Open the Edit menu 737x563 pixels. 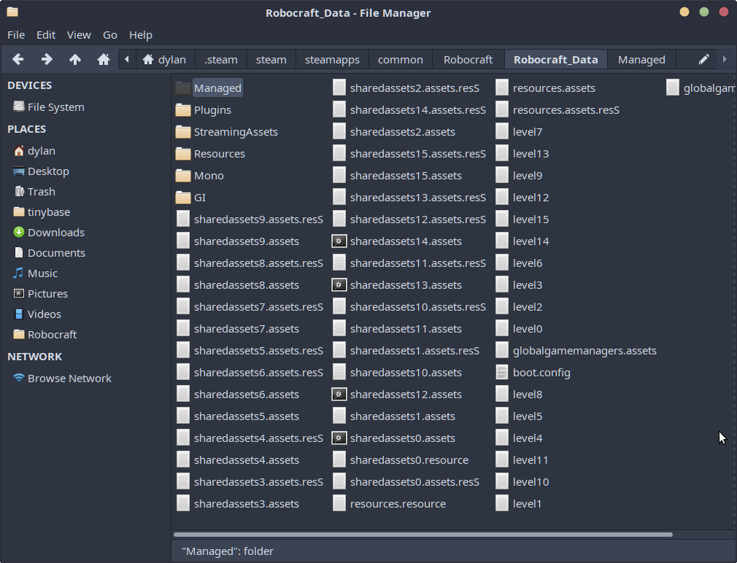point(46,35)
